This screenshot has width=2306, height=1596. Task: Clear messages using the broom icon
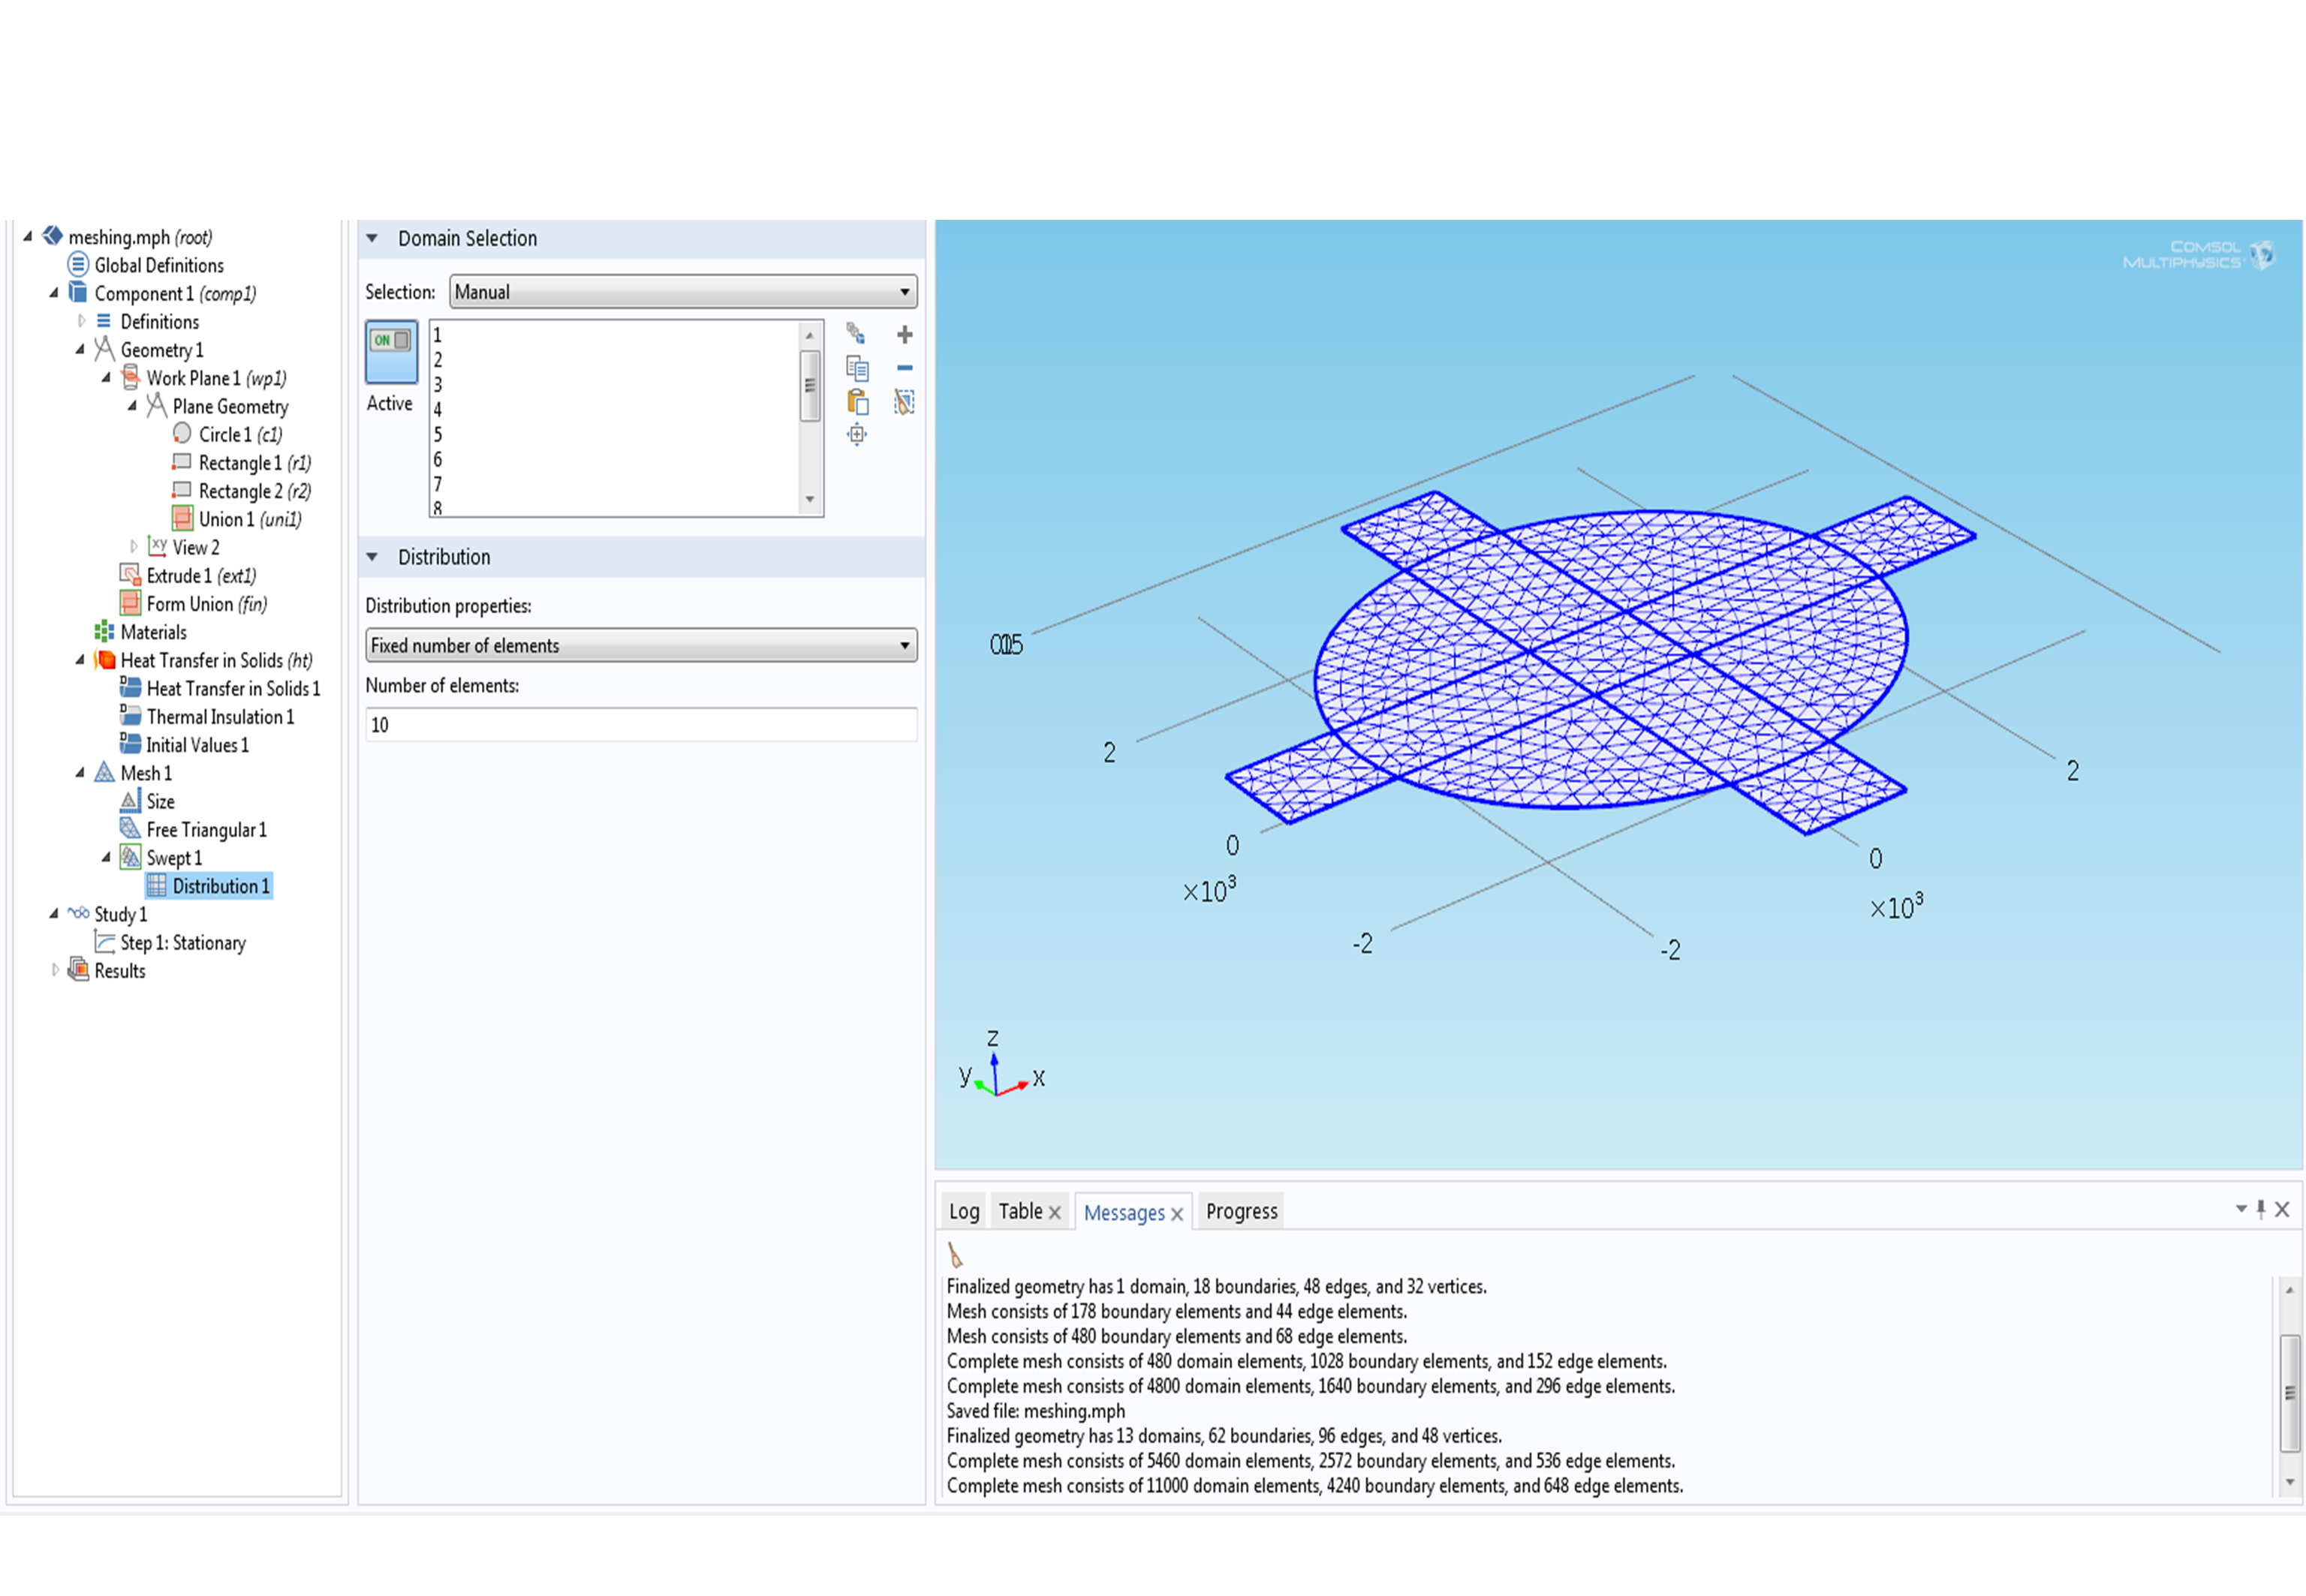tap(956, 1255)
